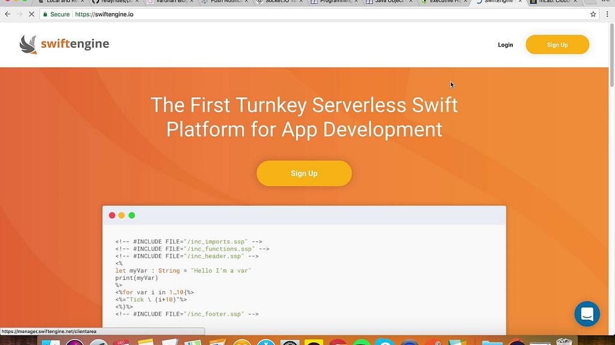Click the swiftengine bird logo
The width and height of the screenshot is (615, 345).
28,44
